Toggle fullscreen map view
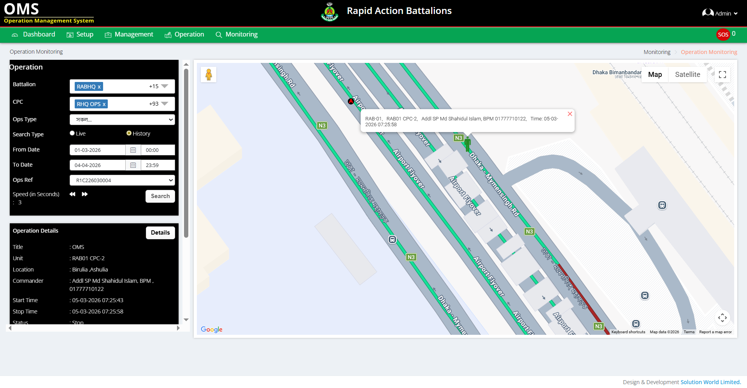747x388 pixels. coord(722,75)
